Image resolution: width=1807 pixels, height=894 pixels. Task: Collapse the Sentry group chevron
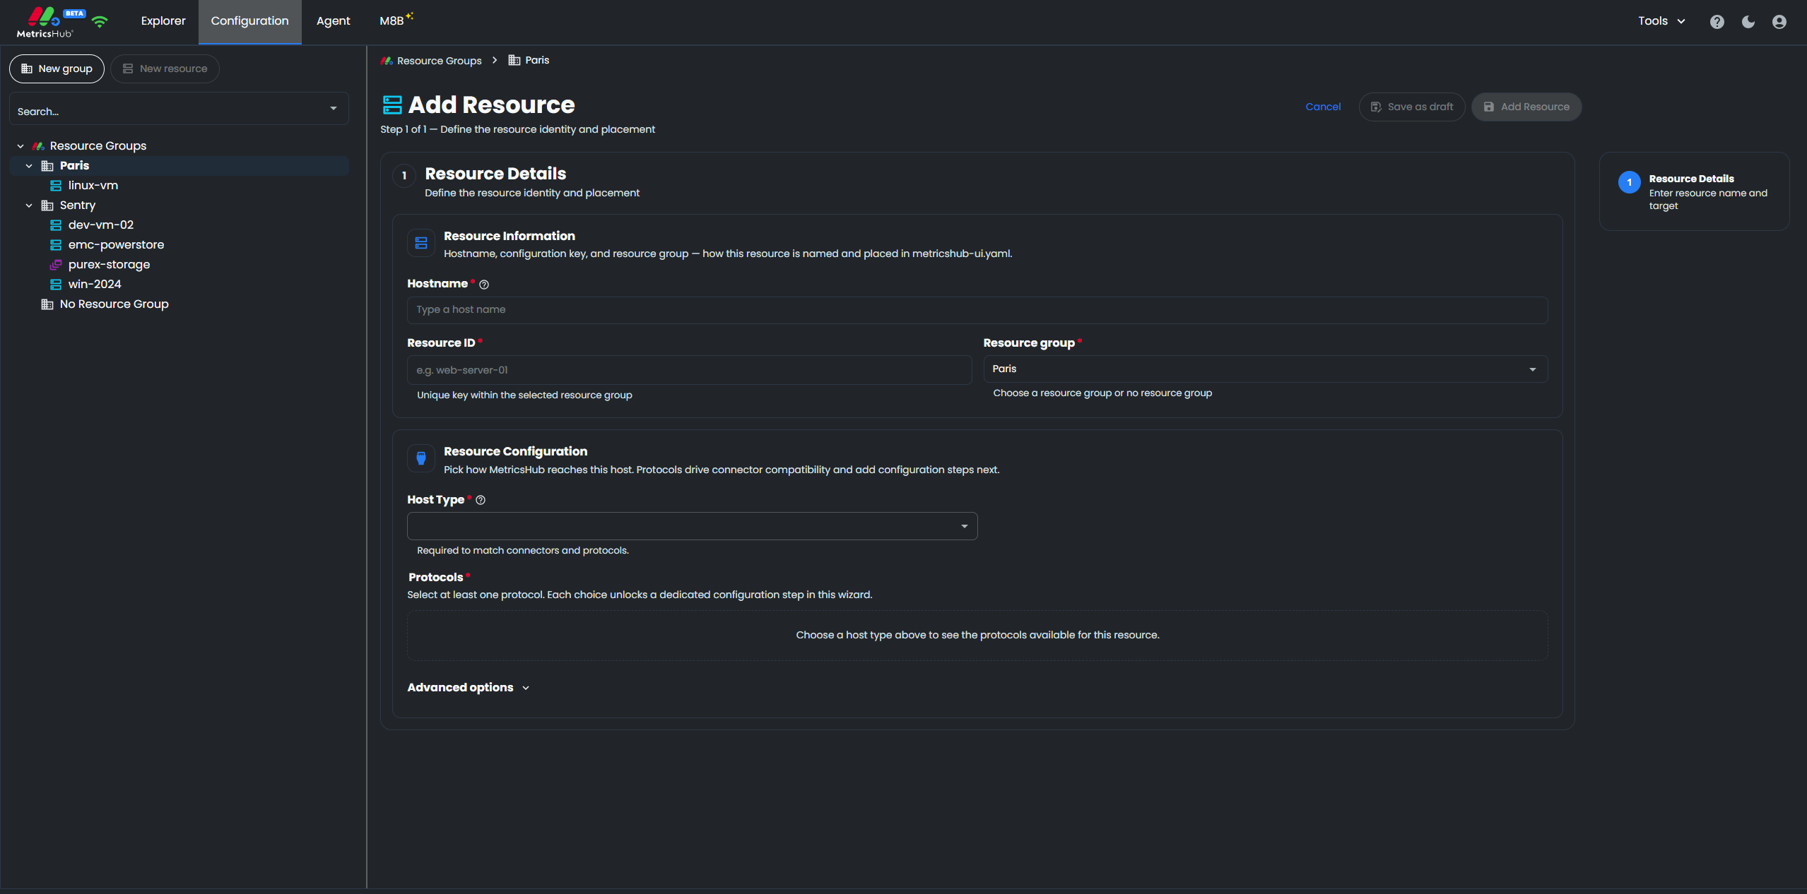pyautogui.click(x=29, y=205)
